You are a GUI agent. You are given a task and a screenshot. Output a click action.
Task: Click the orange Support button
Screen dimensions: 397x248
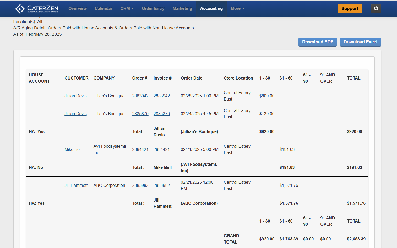(350, 8)
